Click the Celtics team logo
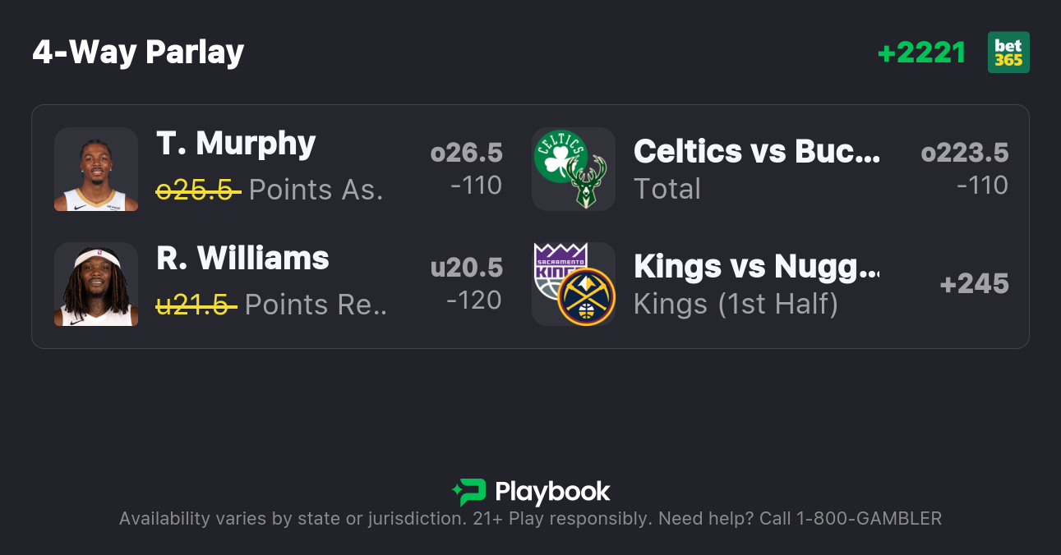 click(x=560, y=155)
